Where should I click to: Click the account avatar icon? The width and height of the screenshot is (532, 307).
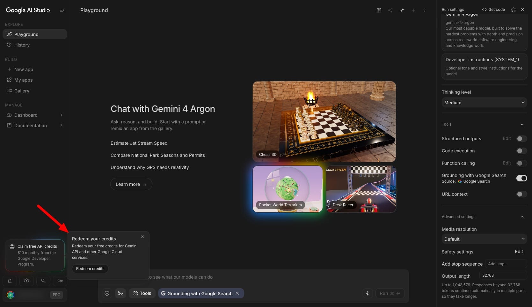point(11,295)
